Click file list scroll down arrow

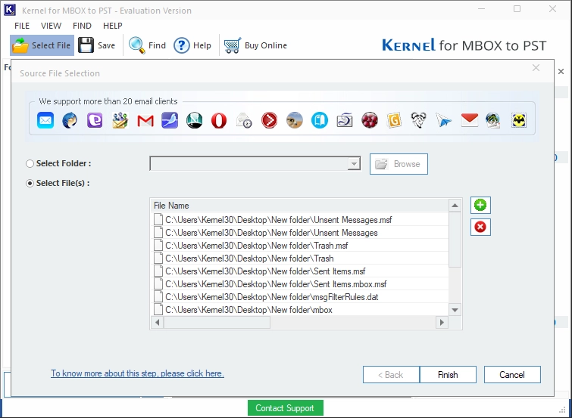coord(455,310)
